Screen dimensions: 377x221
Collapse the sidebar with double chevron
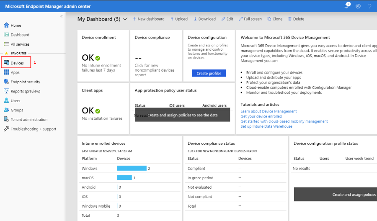[61, 16]
